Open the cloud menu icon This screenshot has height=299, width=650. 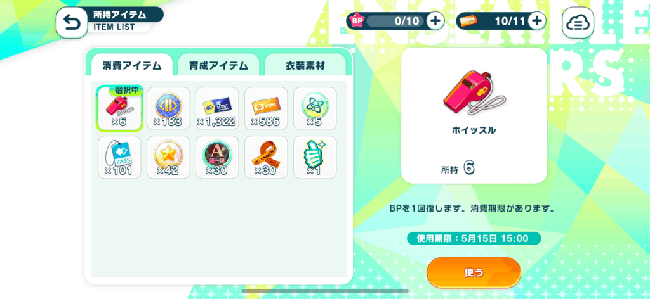pyautogui.click(x=578, y=23)
